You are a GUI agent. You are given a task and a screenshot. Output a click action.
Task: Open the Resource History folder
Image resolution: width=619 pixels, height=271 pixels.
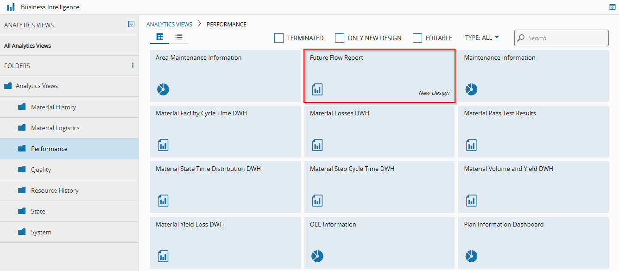coord(55,190)
